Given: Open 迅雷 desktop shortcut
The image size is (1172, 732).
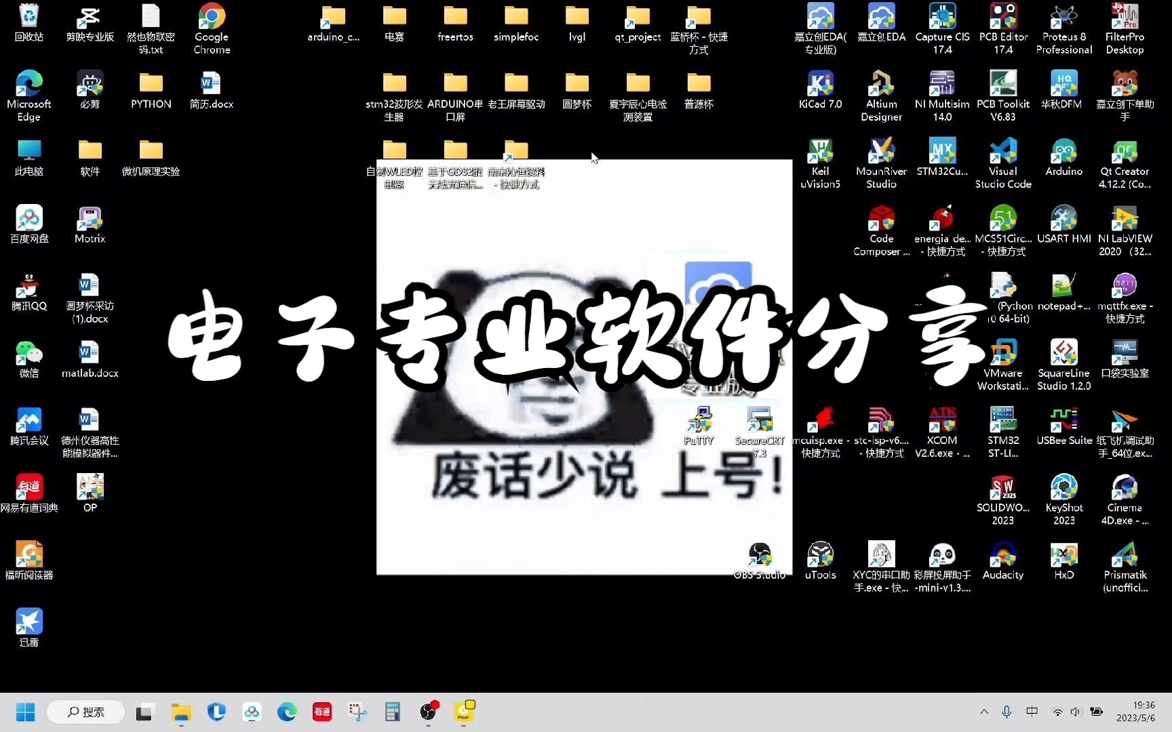Looking at the screenshot, I should click(x=28, y=626).
